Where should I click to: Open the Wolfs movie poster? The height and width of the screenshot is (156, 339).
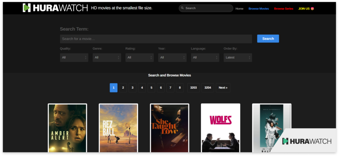[x=220, y=128]
